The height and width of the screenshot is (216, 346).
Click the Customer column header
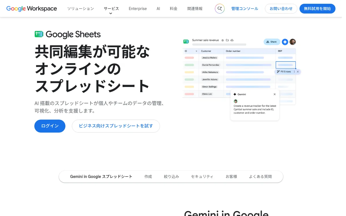(206, 51)
